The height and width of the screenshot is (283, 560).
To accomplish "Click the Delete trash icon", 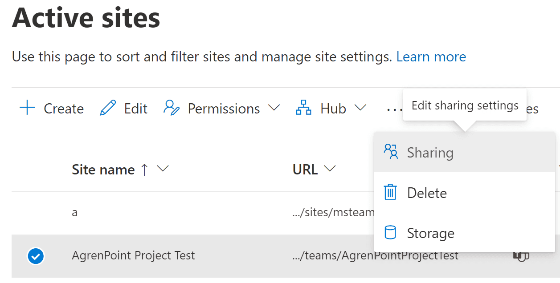I will [391, 192].
